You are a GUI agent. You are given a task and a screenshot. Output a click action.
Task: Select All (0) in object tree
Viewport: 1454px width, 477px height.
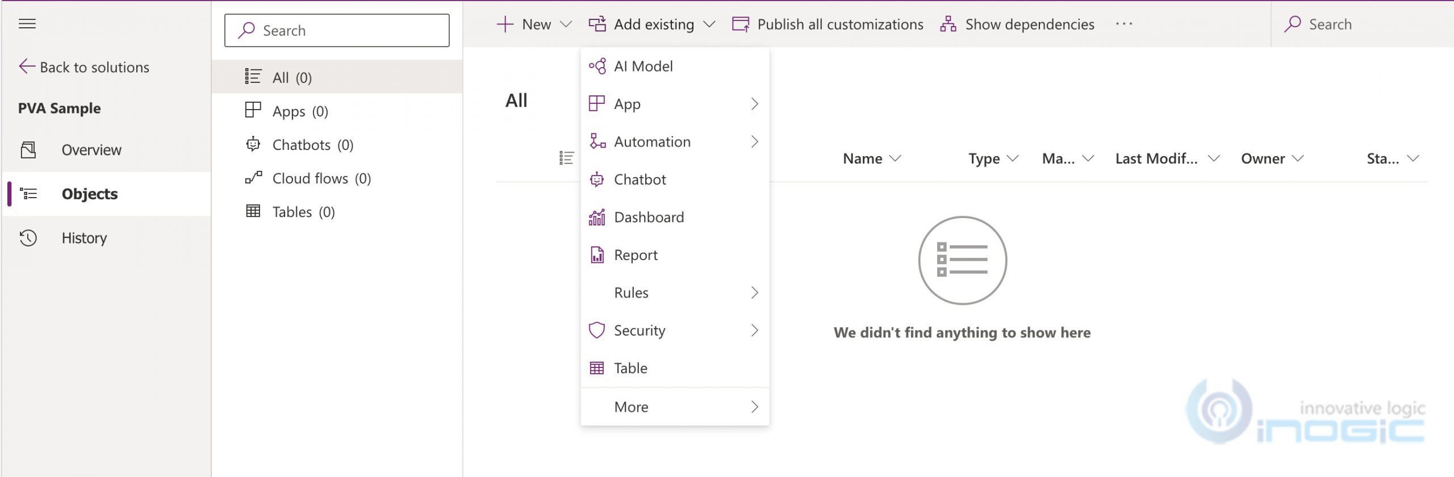tap(337, 77)
